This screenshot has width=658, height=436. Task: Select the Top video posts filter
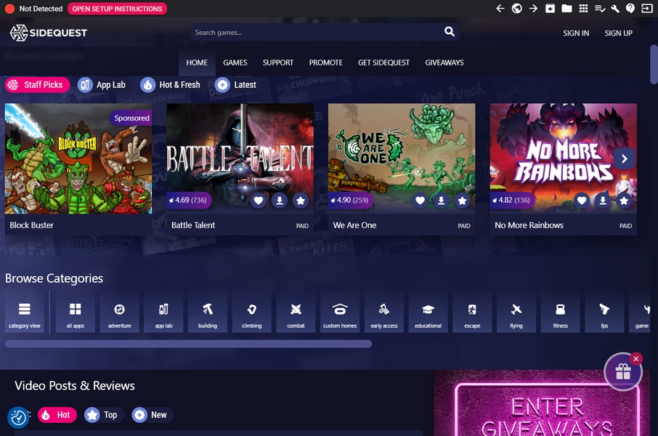(103, 415)
